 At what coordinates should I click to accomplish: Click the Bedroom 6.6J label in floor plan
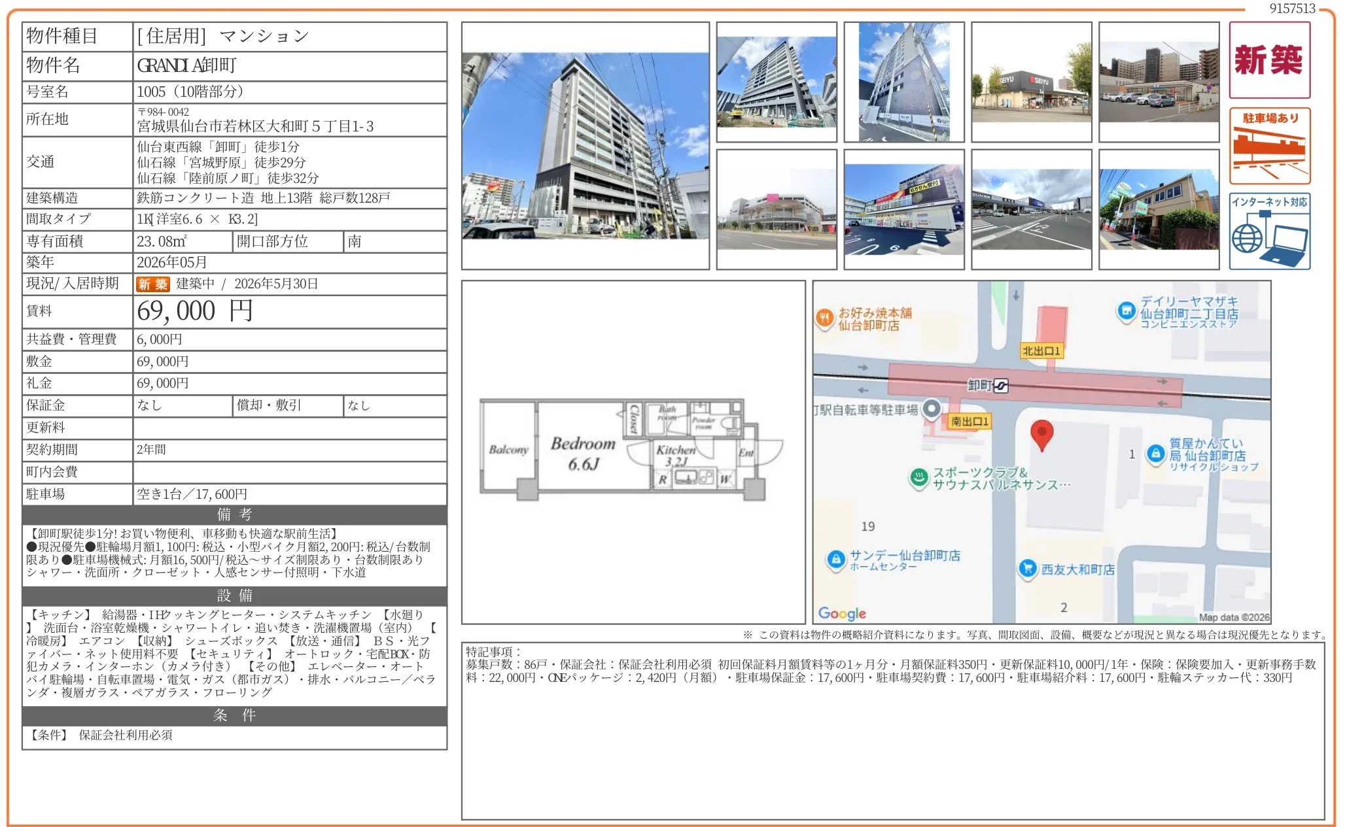583,453
